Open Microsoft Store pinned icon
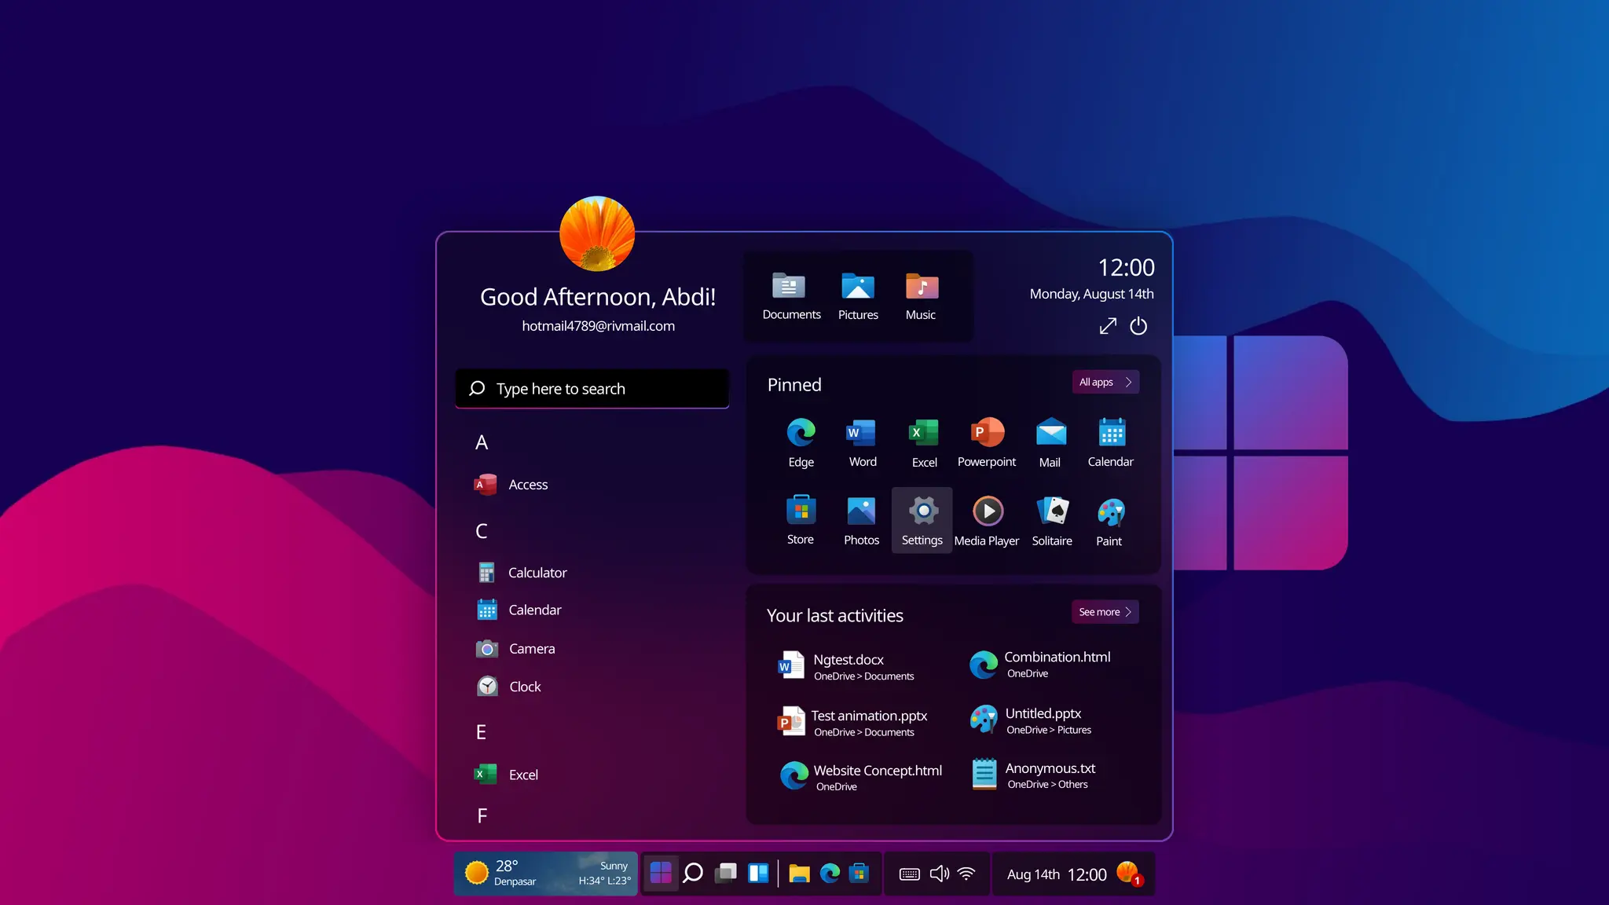The width and height of the screenshot is (1609, 905). 801,519
